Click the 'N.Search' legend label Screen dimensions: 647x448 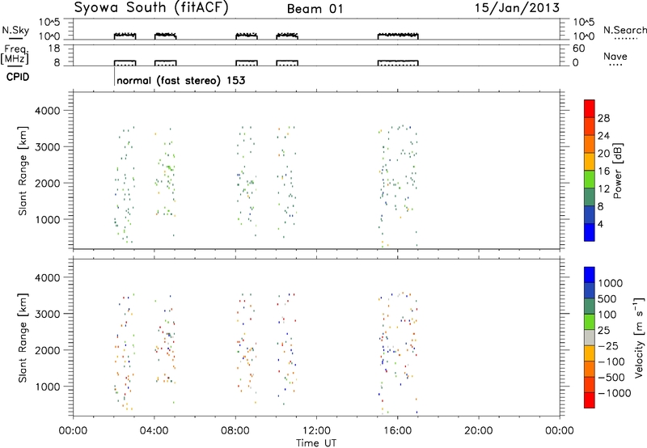(x=624, y=30)
